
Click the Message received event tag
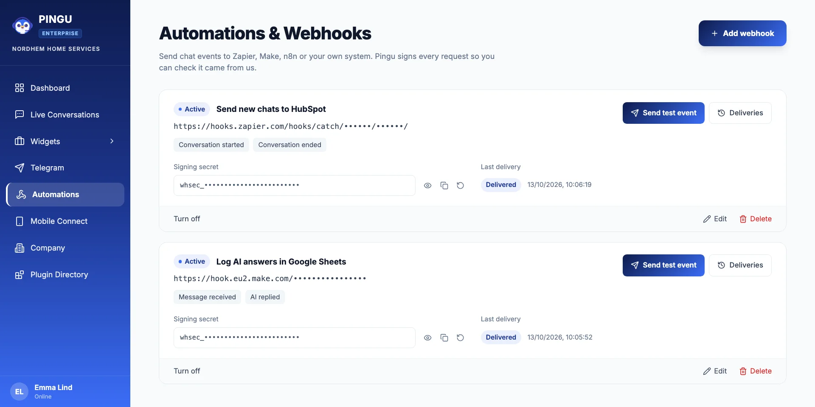click(207, 297)
